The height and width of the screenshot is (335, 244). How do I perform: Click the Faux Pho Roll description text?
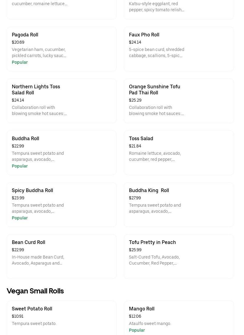point(156,53)
